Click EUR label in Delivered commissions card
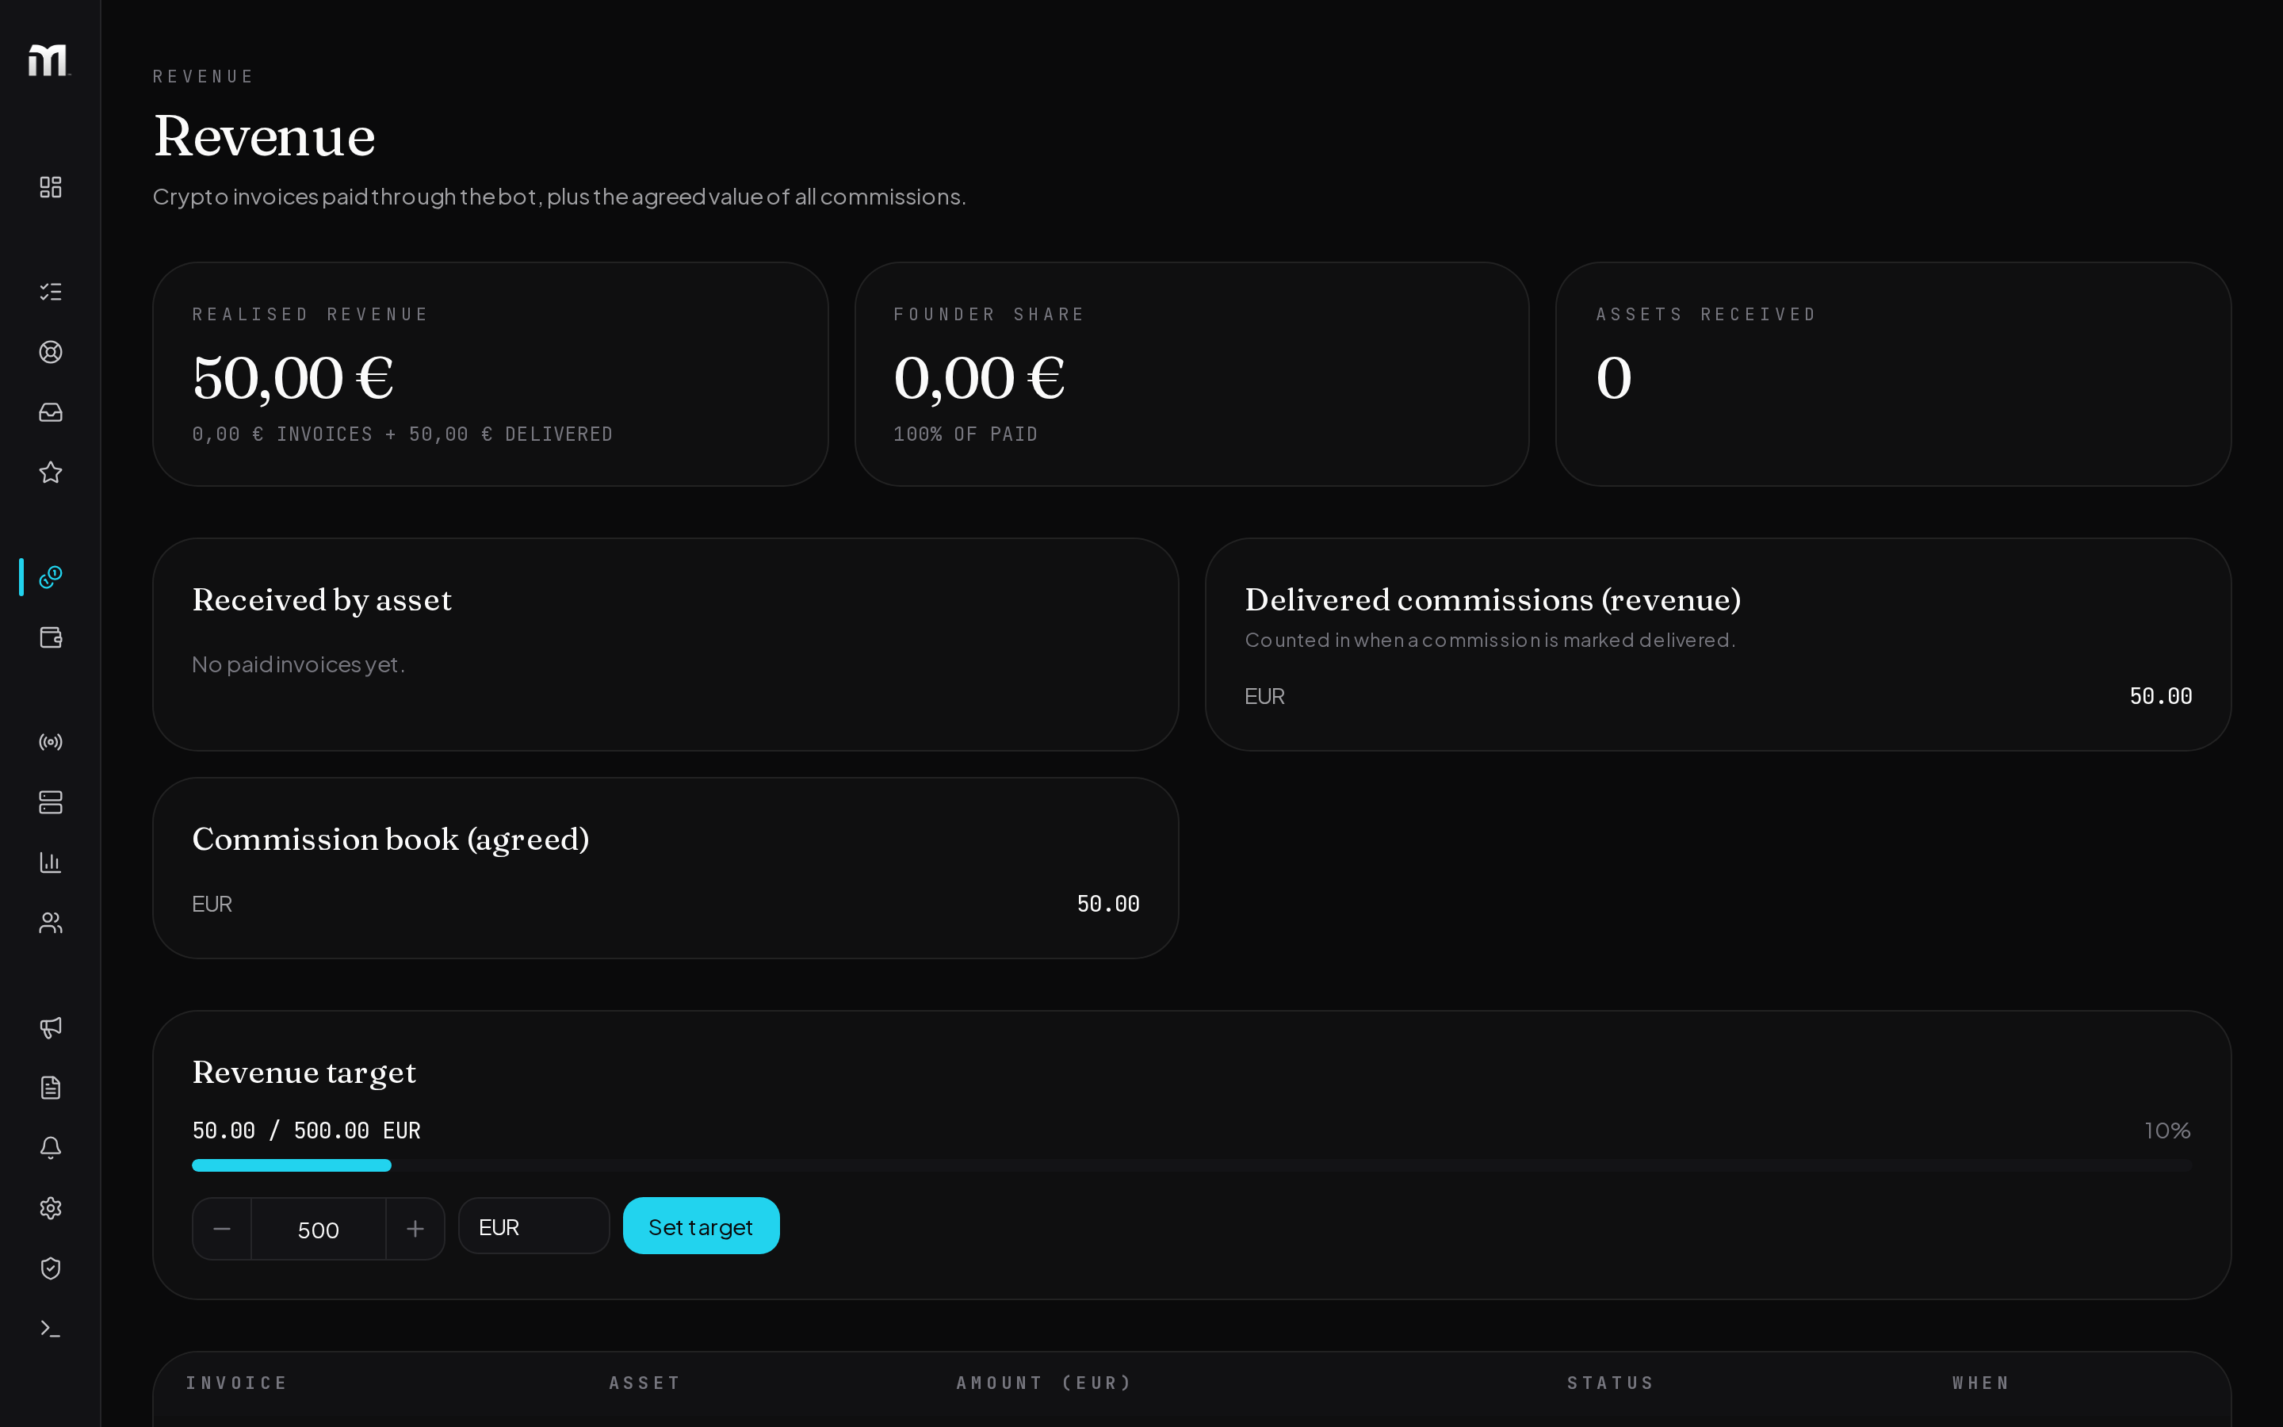2283x1427 pixels. pyautogui.click(x=1264, y=697)
